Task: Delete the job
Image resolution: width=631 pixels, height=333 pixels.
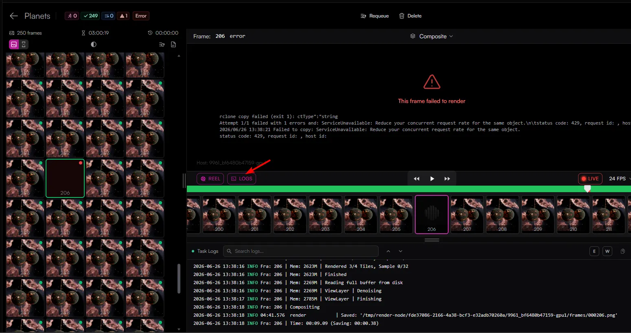Action: [410, 16]
